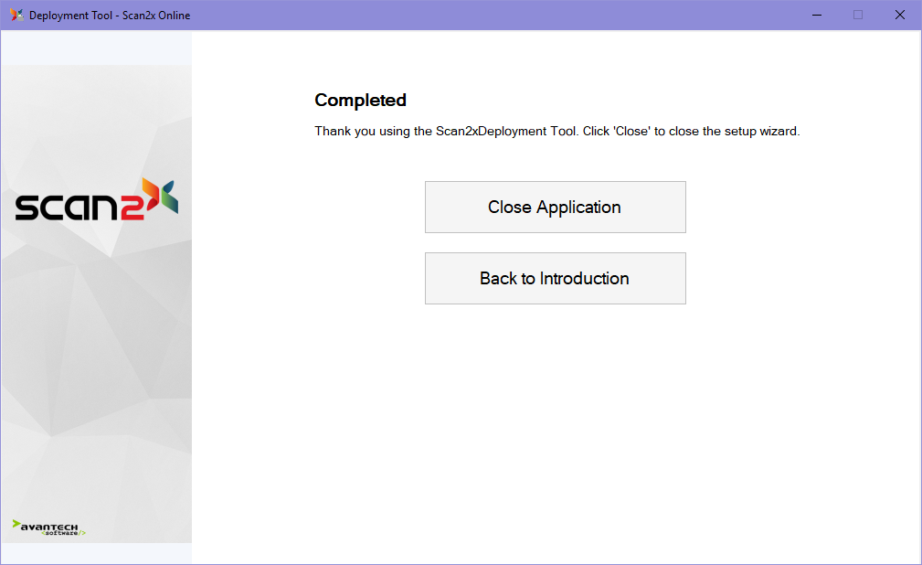Go back via Back to Introduction
Image resolution: width=922 pixels, height=565 pixels.
(x=555, y=279)
